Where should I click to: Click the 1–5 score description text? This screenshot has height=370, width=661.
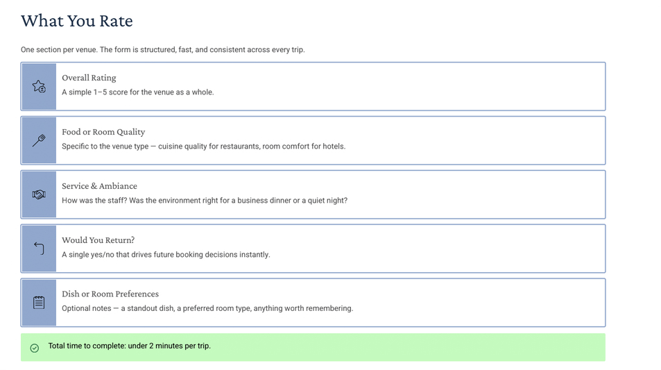138,92
